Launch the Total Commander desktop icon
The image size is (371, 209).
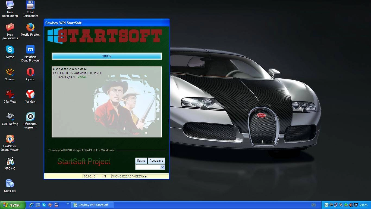30,9
